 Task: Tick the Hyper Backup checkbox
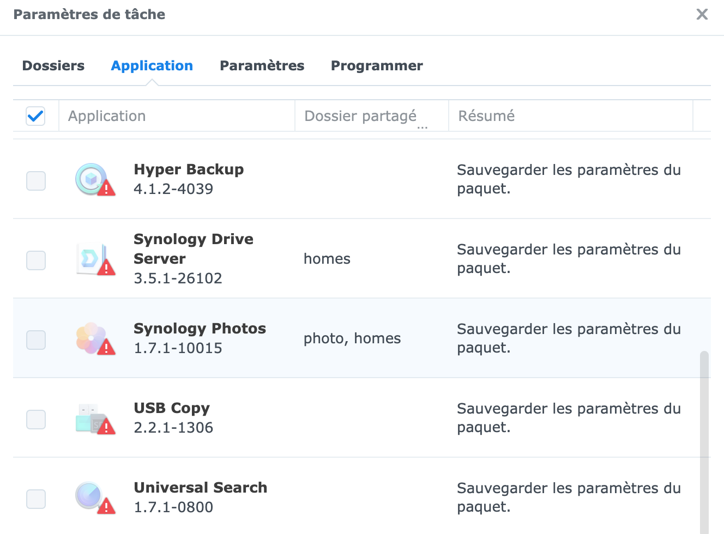36,181
